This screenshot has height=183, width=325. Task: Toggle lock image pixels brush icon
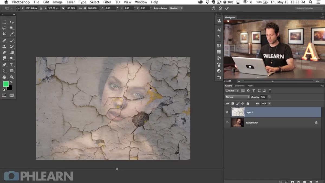[x=238, y=103]
